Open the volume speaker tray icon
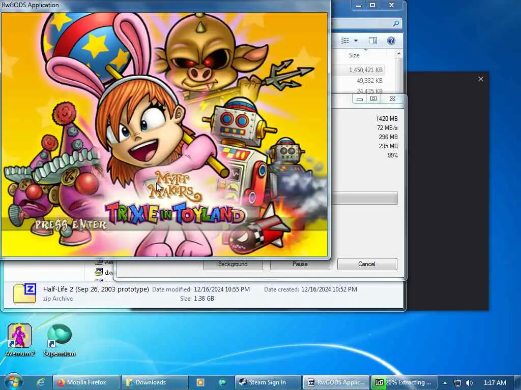 pos(469,383)
